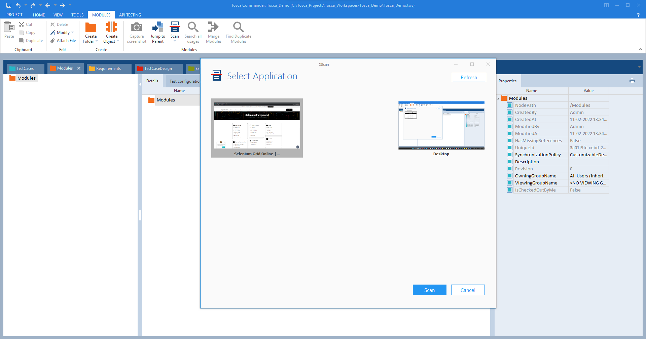Viewport: 646px width, 339px height.
Task: Switch to the Test configuration tab
Action: (184, 81)
